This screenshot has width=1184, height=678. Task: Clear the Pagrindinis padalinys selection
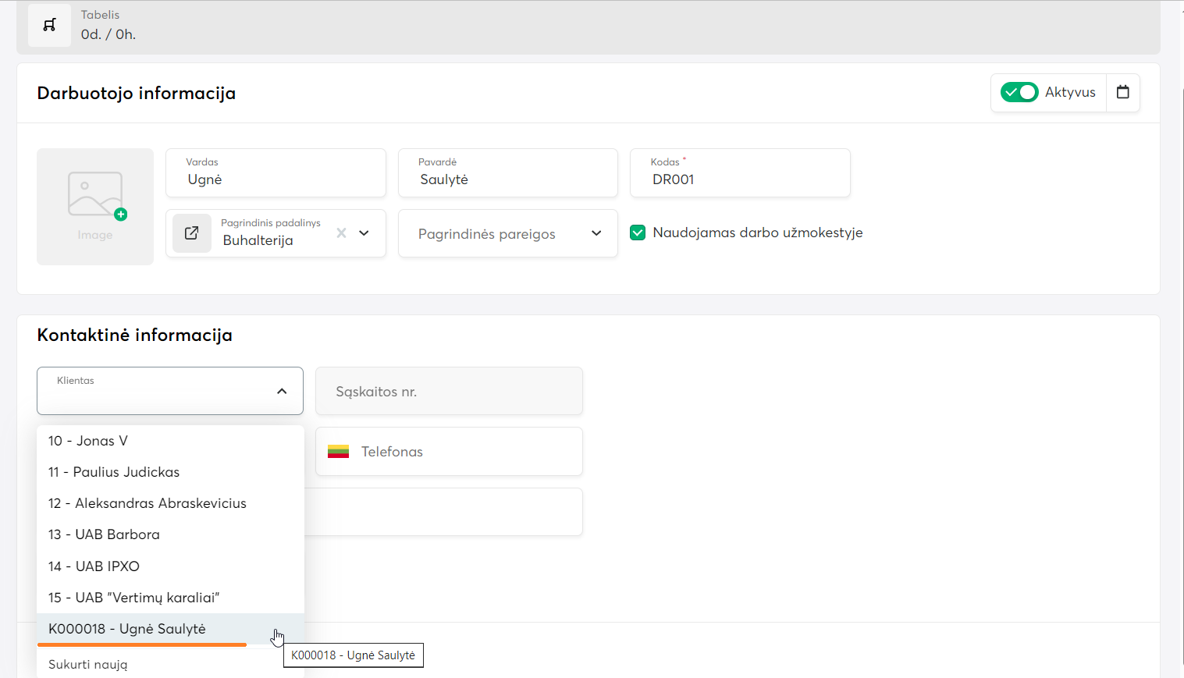click(x=341, y=233)
